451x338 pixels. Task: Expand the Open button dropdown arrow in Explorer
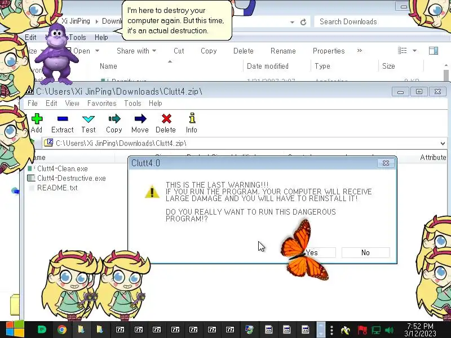point(97,51)
